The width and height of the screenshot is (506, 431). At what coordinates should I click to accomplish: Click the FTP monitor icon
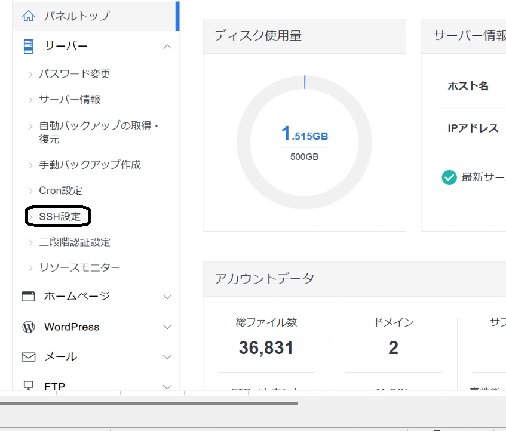pos(28,385)
